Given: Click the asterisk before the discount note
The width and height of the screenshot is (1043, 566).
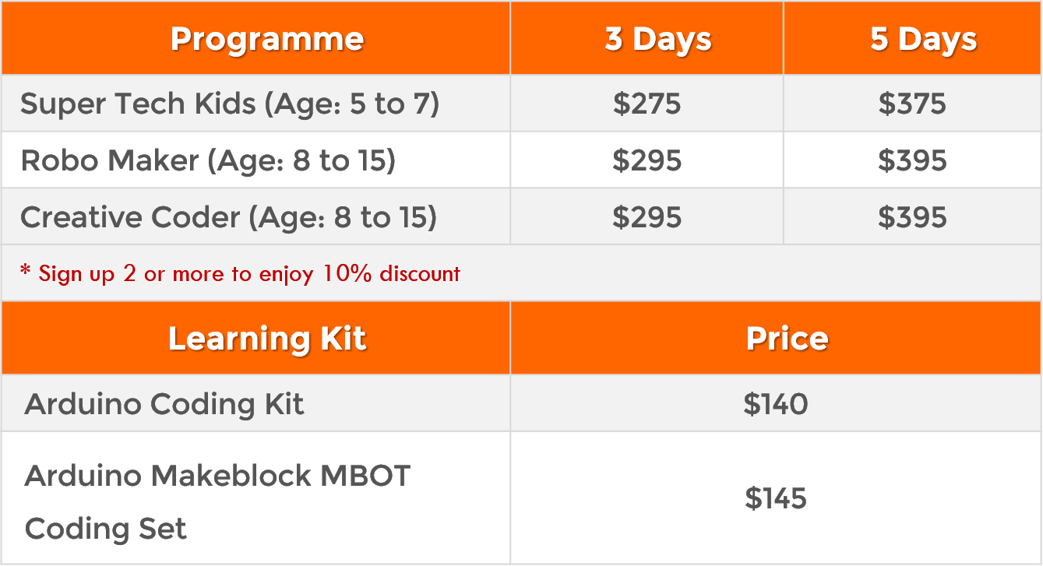Looking at the screenshot, I should pyautogui.click(x=25, y=271).
